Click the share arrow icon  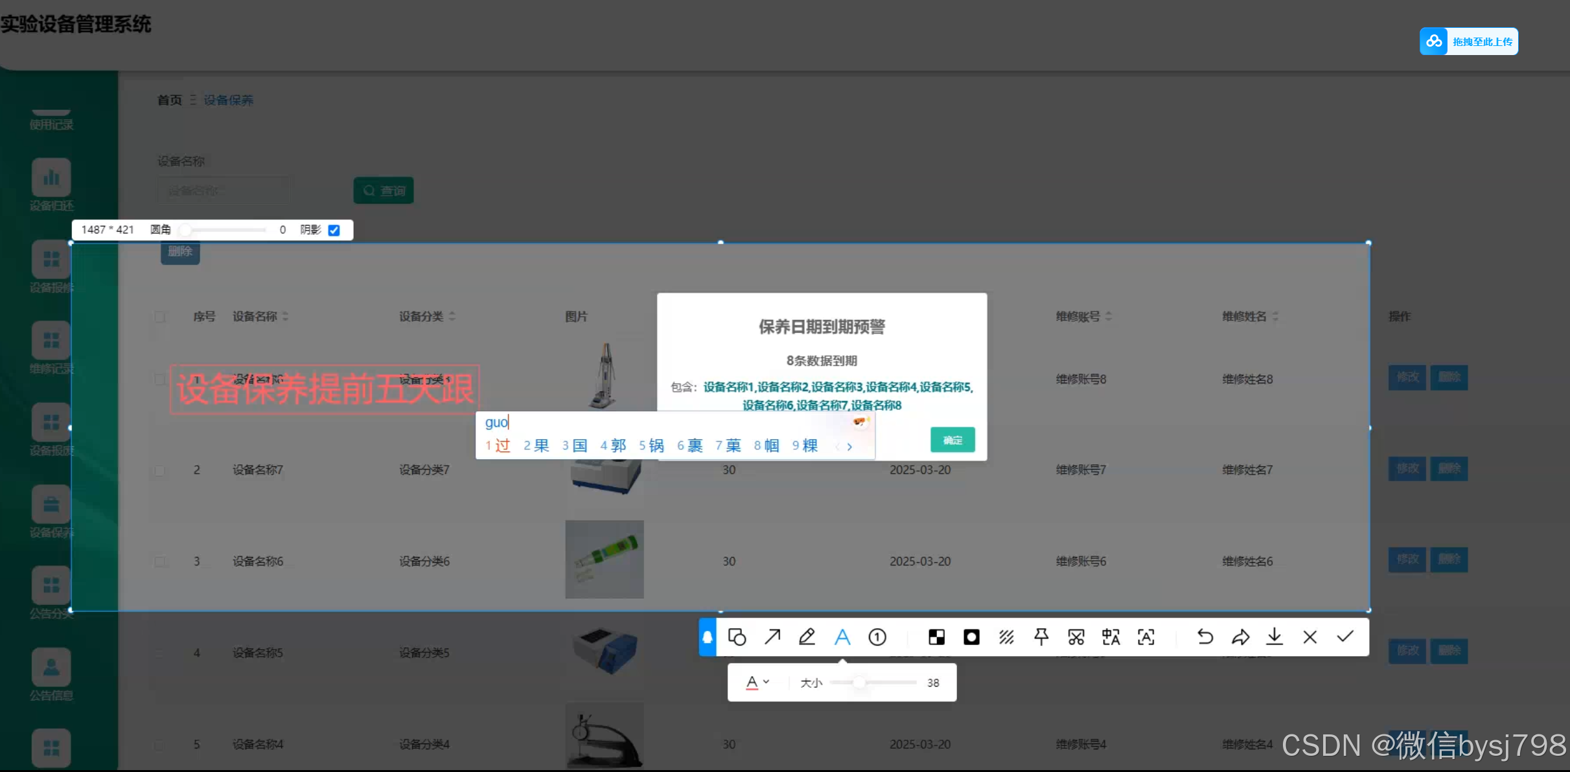(x=1240, y=637)
